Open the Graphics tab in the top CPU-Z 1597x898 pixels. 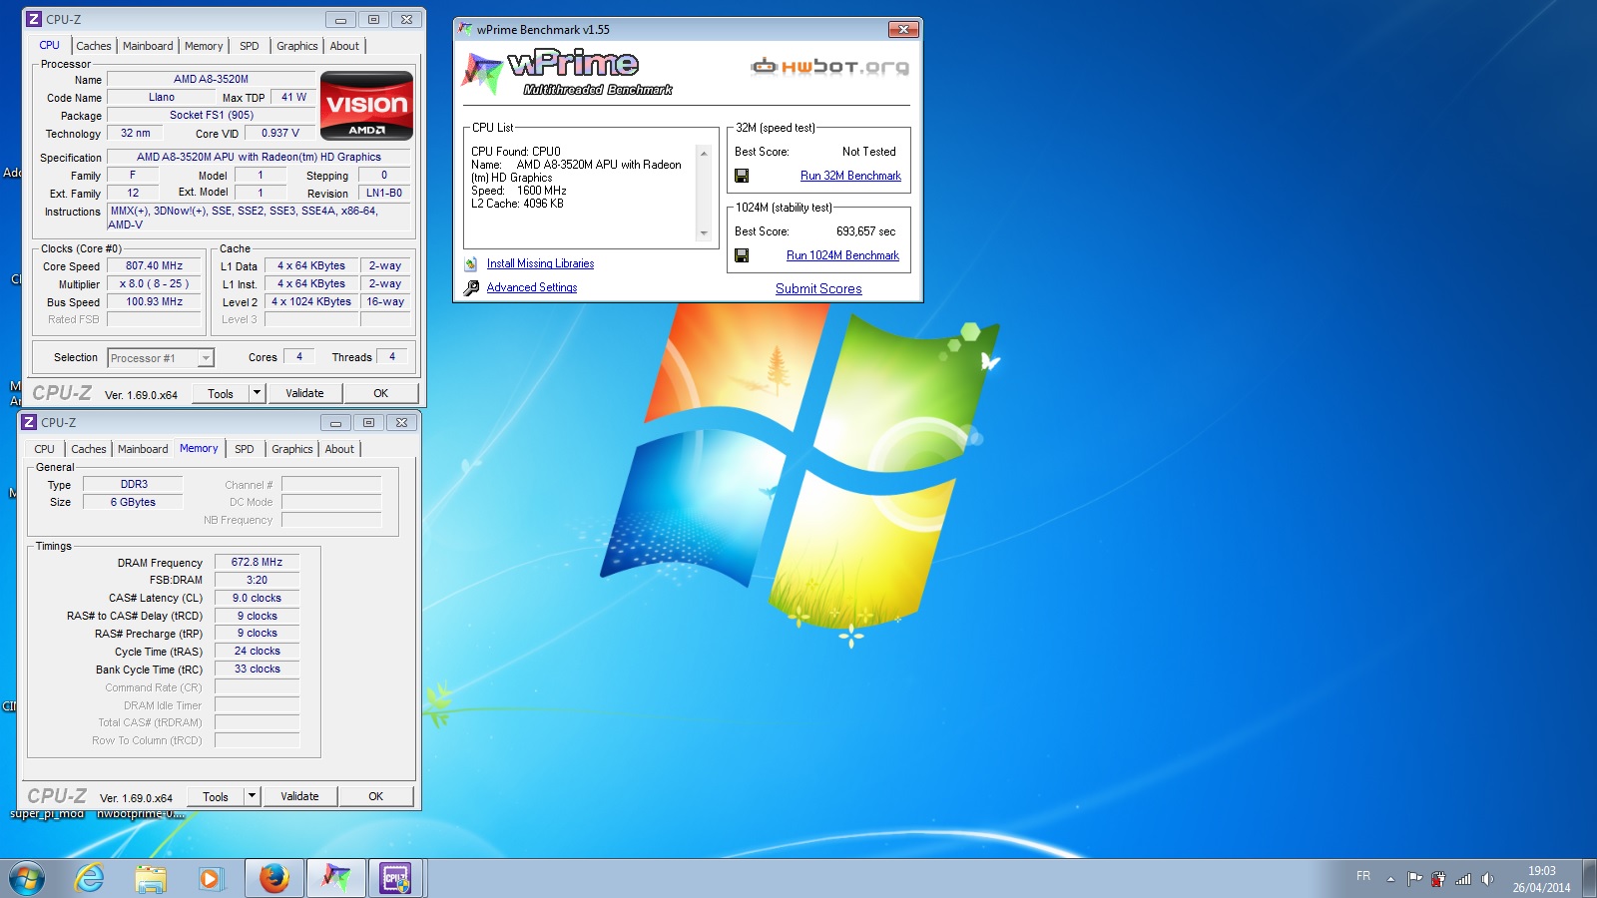[297, 46]
